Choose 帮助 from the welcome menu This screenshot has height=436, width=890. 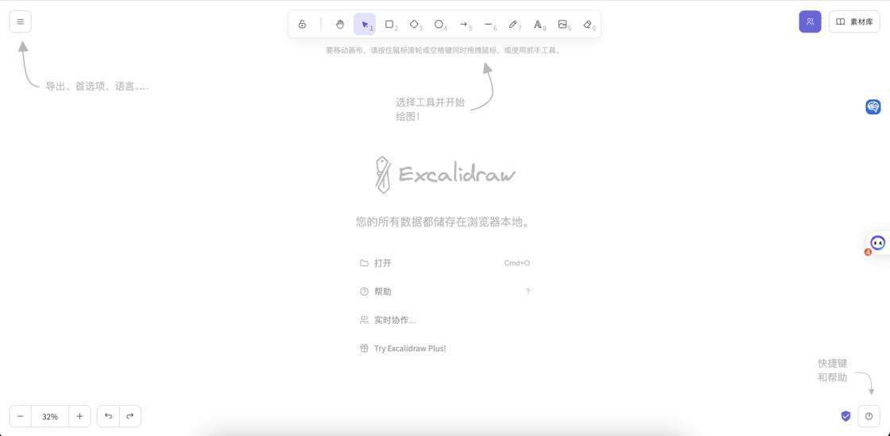pos(445,291)
